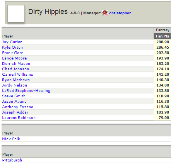
Task: Click the Anthony Fasano link
Action: 17,107
